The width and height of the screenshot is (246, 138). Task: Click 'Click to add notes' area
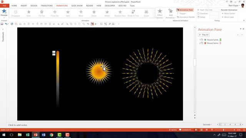pyautogui.click(x=18, y=125)
